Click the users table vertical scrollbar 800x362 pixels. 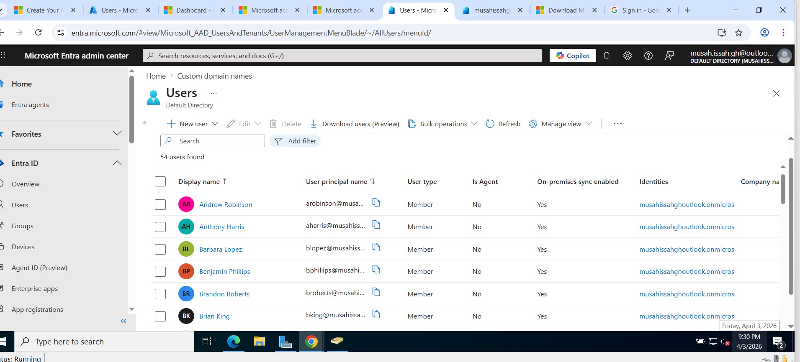tap(783, 189)
